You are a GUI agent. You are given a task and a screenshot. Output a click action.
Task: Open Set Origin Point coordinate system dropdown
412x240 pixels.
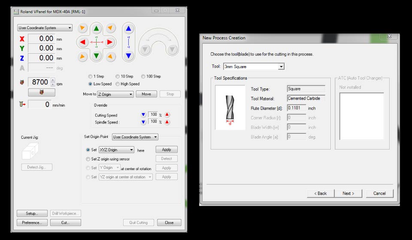pos(135,137)
